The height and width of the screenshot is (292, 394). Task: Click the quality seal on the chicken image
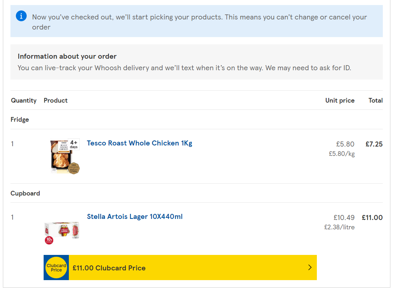click(74, 168)
